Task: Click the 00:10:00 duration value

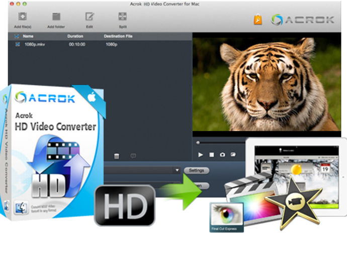Action: (x=77, y=44)
